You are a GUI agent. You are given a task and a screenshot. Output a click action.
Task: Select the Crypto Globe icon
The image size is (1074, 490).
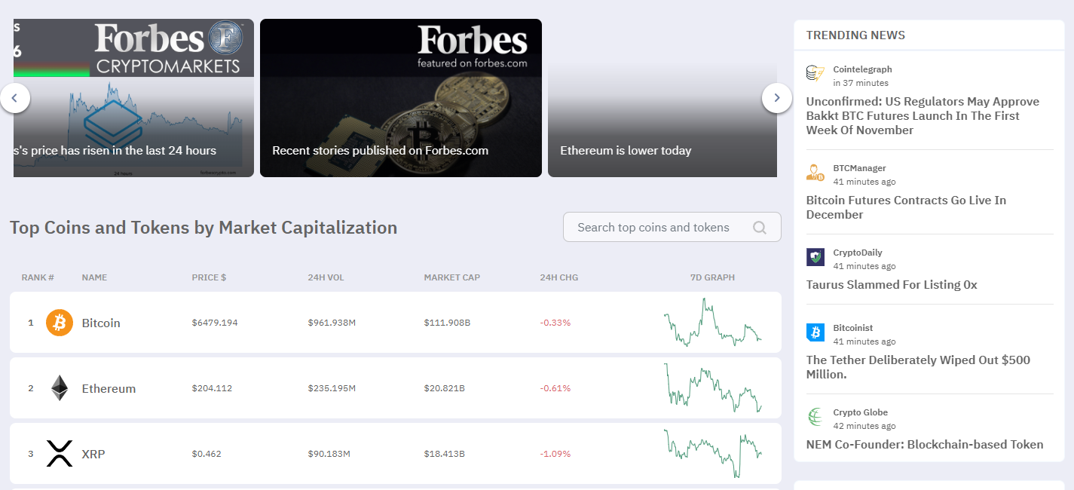(815, 417)
